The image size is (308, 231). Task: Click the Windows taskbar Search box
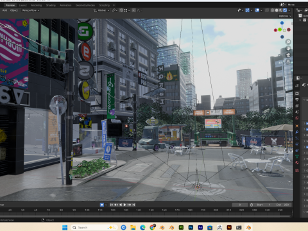pos(94,227)
